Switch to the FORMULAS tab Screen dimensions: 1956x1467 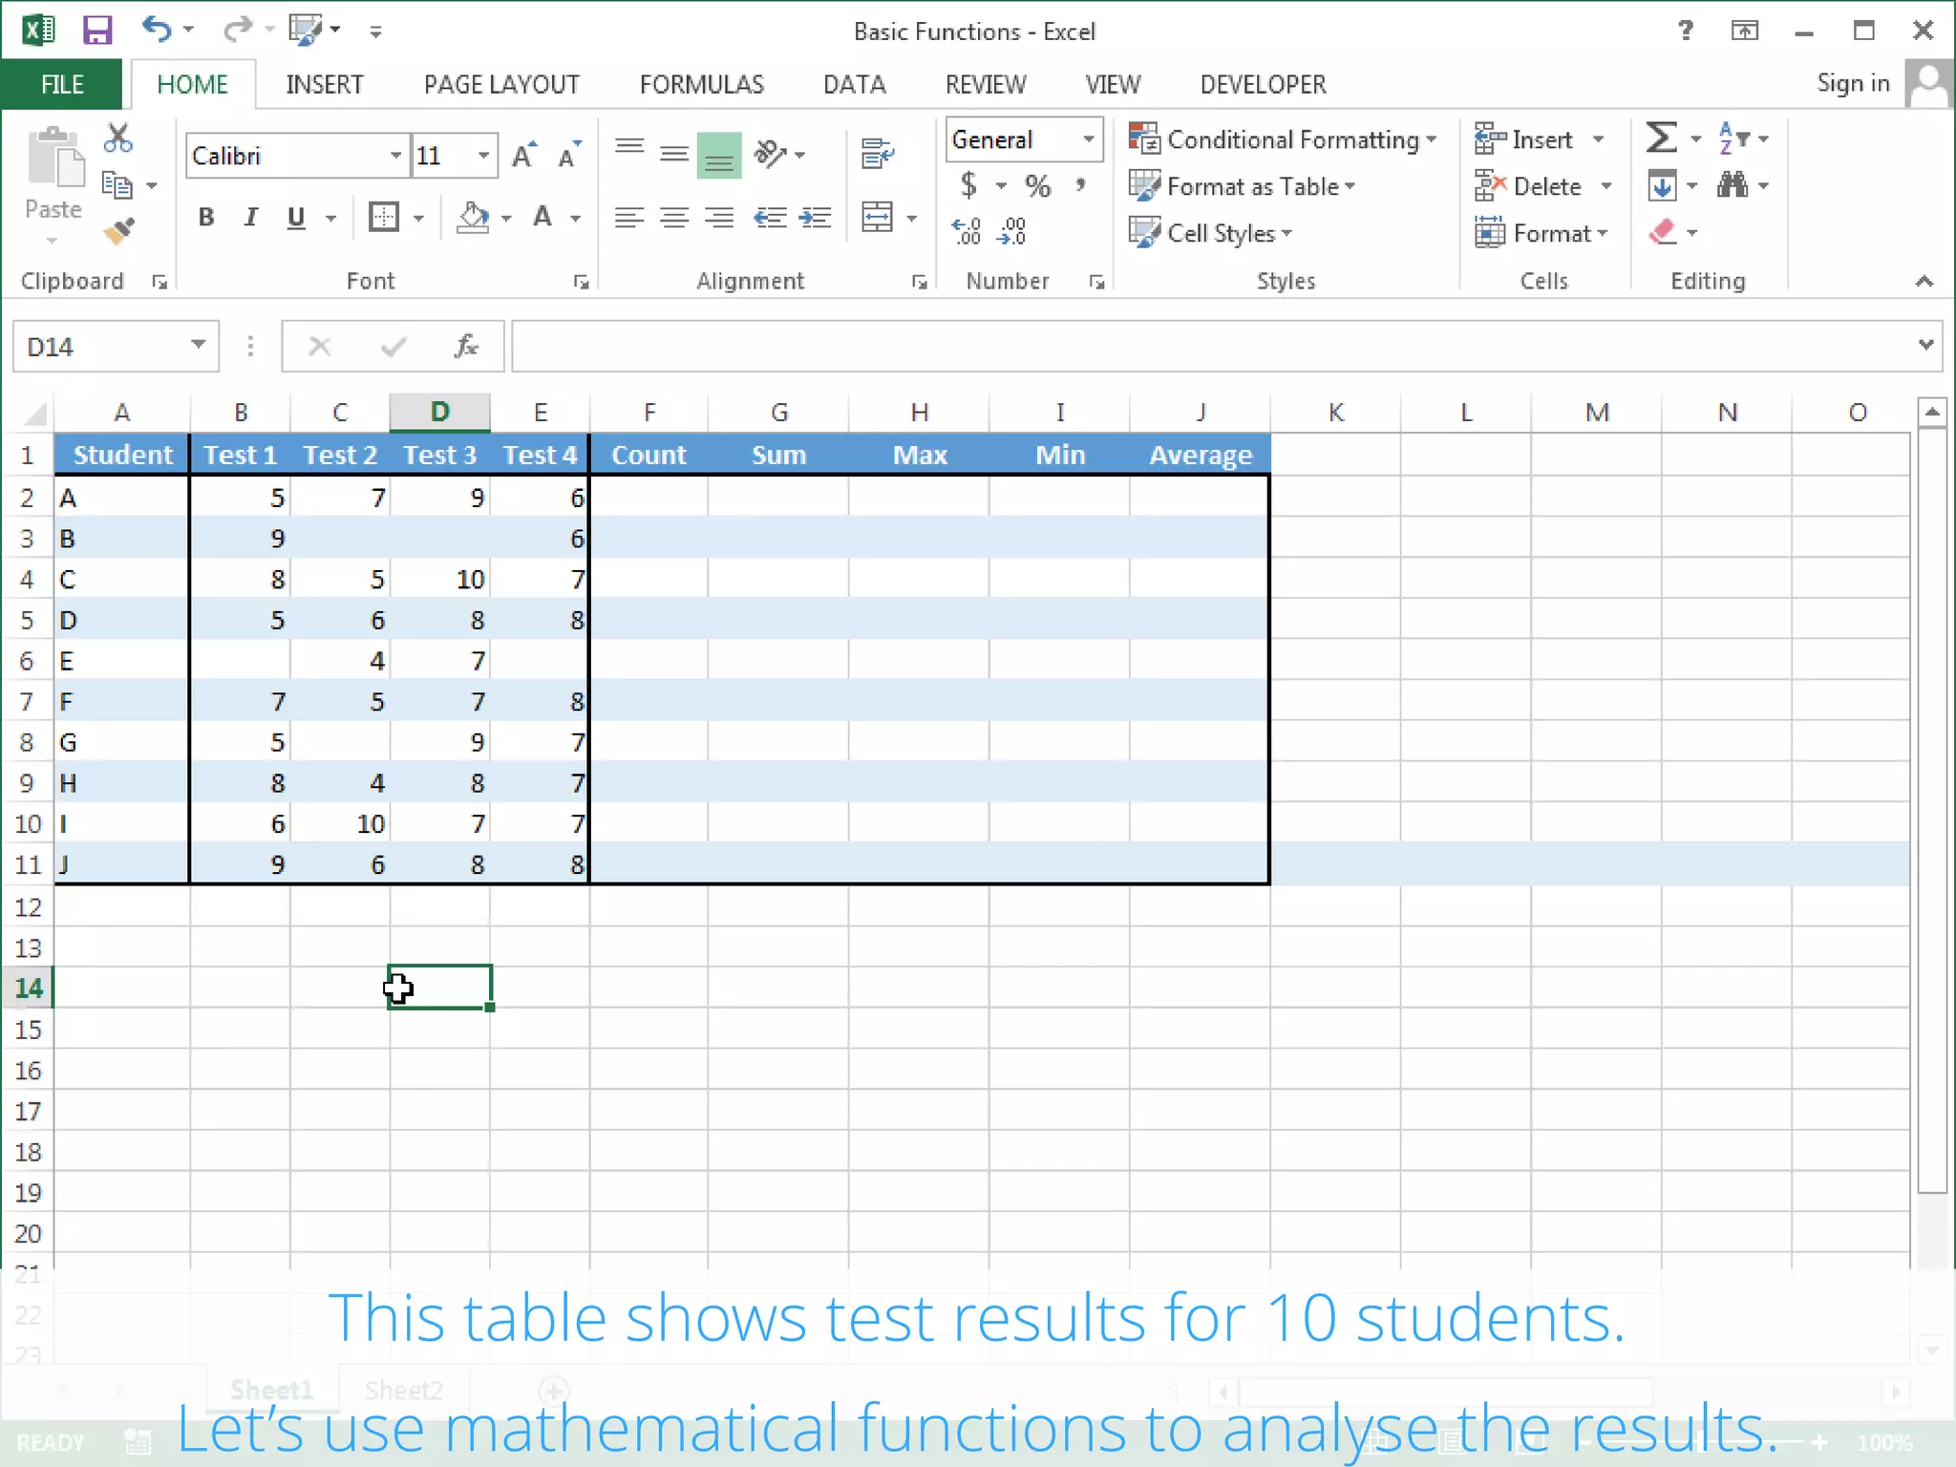(702, 84)
